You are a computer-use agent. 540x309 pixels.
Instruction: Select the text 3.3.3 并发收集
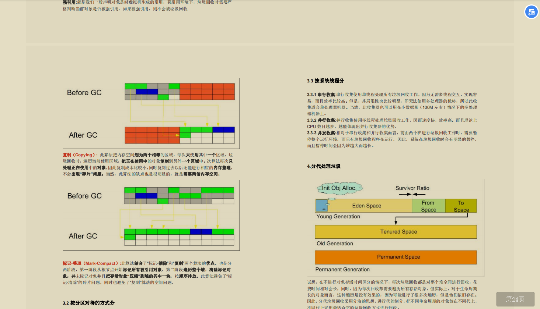coord(321,133)
